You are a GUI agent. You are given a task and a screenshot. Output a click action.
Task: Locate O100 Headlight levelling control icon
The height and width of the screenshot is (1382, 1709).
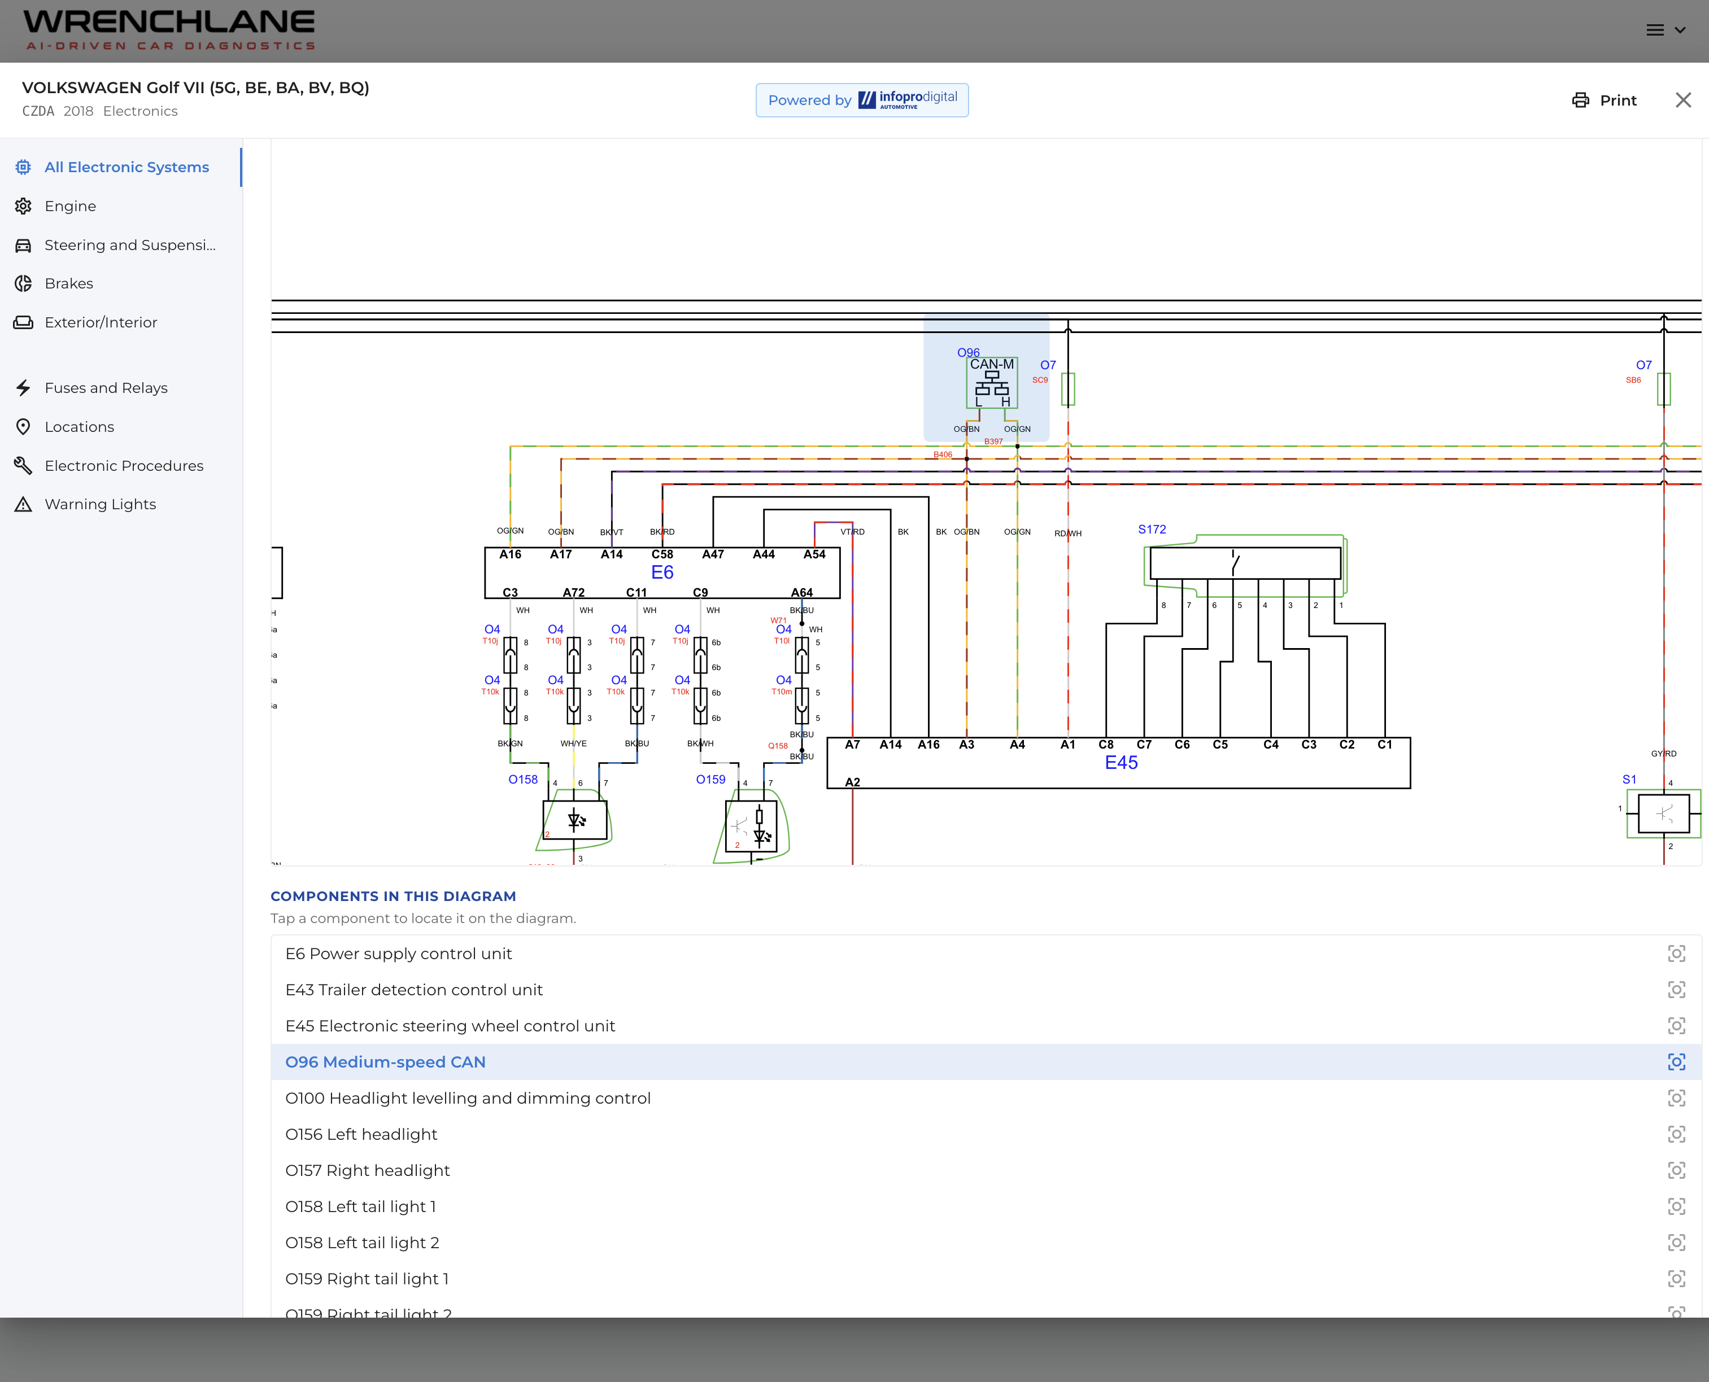1676,1099
